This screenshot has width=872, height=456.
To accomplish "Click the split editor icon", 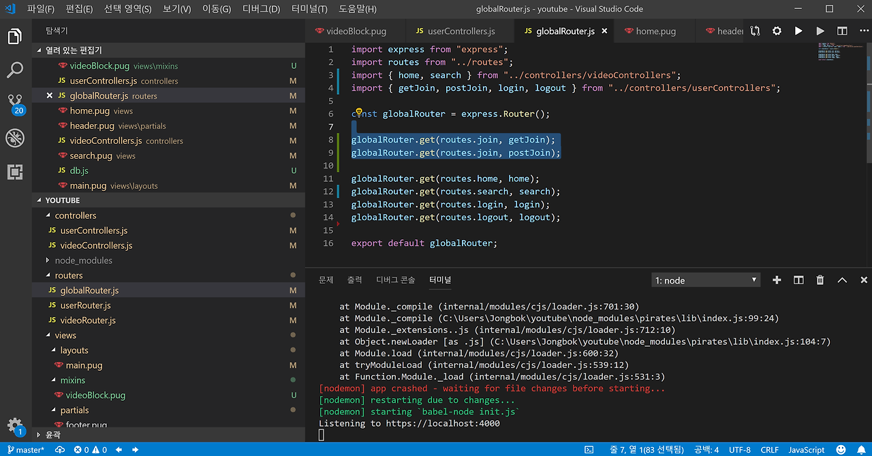I will (x=842, y=31).
